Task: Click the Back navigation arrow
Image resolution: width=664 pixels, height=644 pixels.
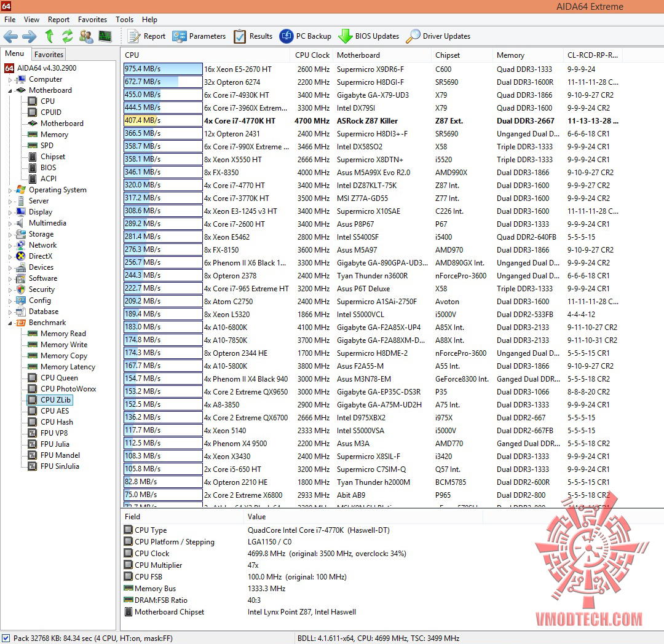Action: click(x=10, y=36)
